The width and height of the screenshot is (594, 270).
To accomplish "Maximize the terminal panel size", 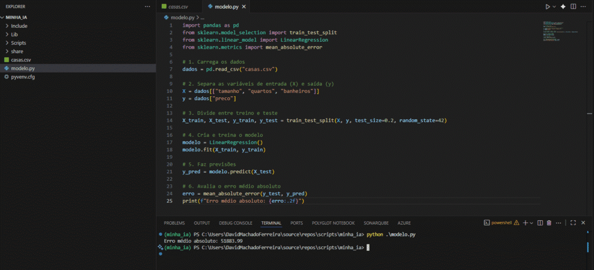I will coord(573,222).
